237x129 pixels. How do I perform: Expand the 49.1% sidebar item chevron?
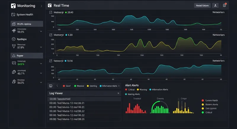click(41, 72)
